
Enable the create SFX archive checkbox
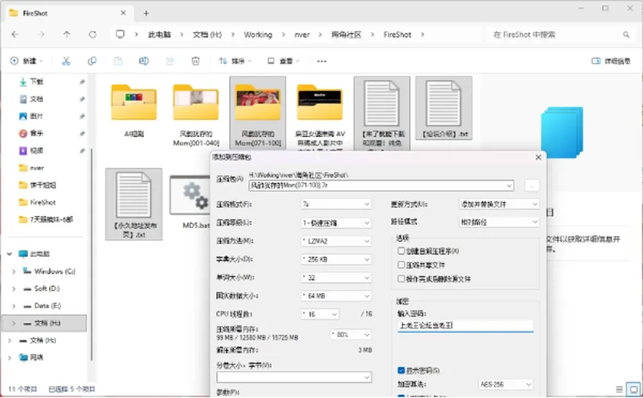pyautogui.click(x=401, y=251)
